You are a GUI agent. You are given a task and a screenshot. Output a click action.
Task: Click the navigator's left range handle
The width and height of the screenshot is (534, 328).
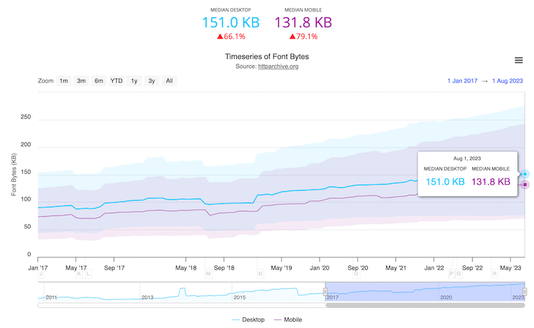coord(325,292)
